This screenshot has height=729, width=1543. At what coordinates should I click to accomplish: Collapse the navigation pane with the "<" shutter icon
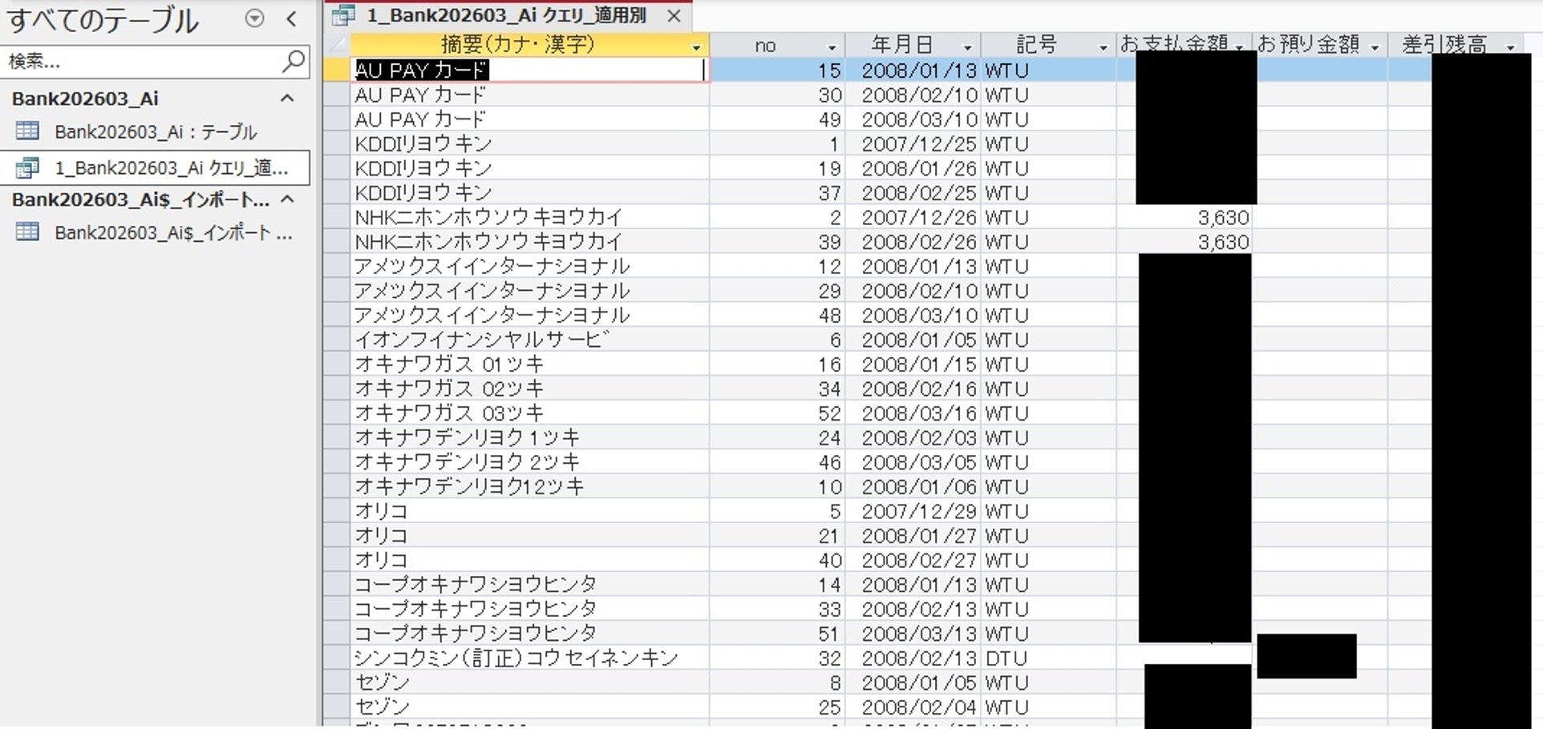point(290,18)
